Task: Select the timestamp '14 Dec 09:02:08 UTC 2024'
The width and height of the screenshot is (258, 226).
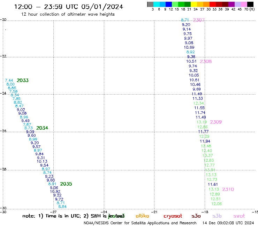Action: tap(228, 223)
